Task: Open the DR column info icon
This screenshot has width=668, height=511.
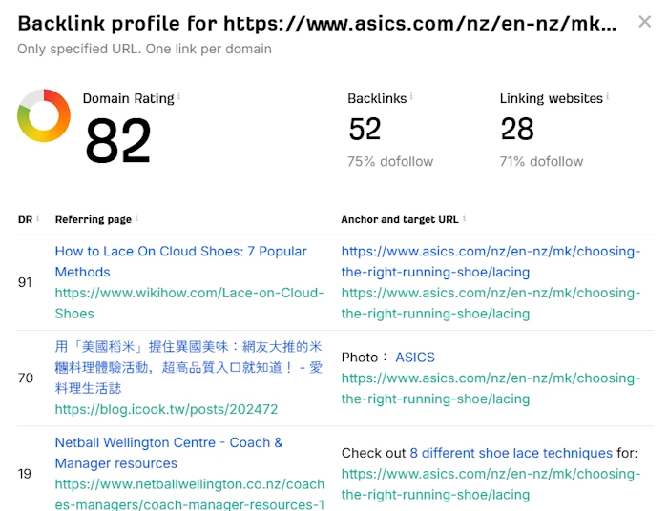Action: pos(37,218)
